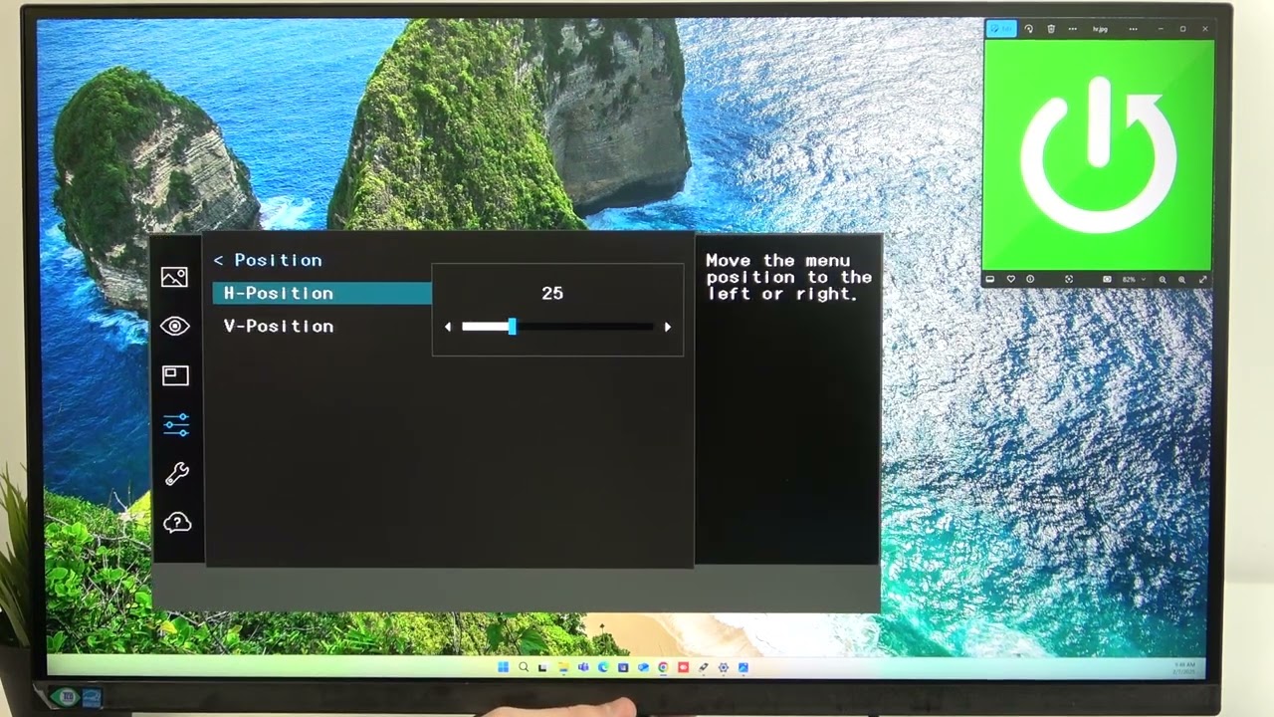Click the taskbar clock

tap(1184, 667)
